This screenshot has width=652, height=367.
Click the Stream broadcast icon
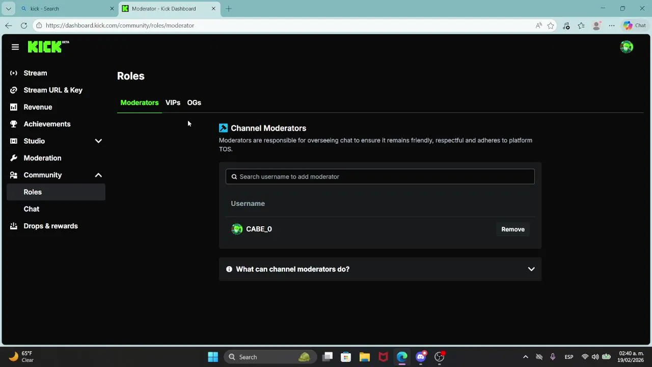(14, 73)
